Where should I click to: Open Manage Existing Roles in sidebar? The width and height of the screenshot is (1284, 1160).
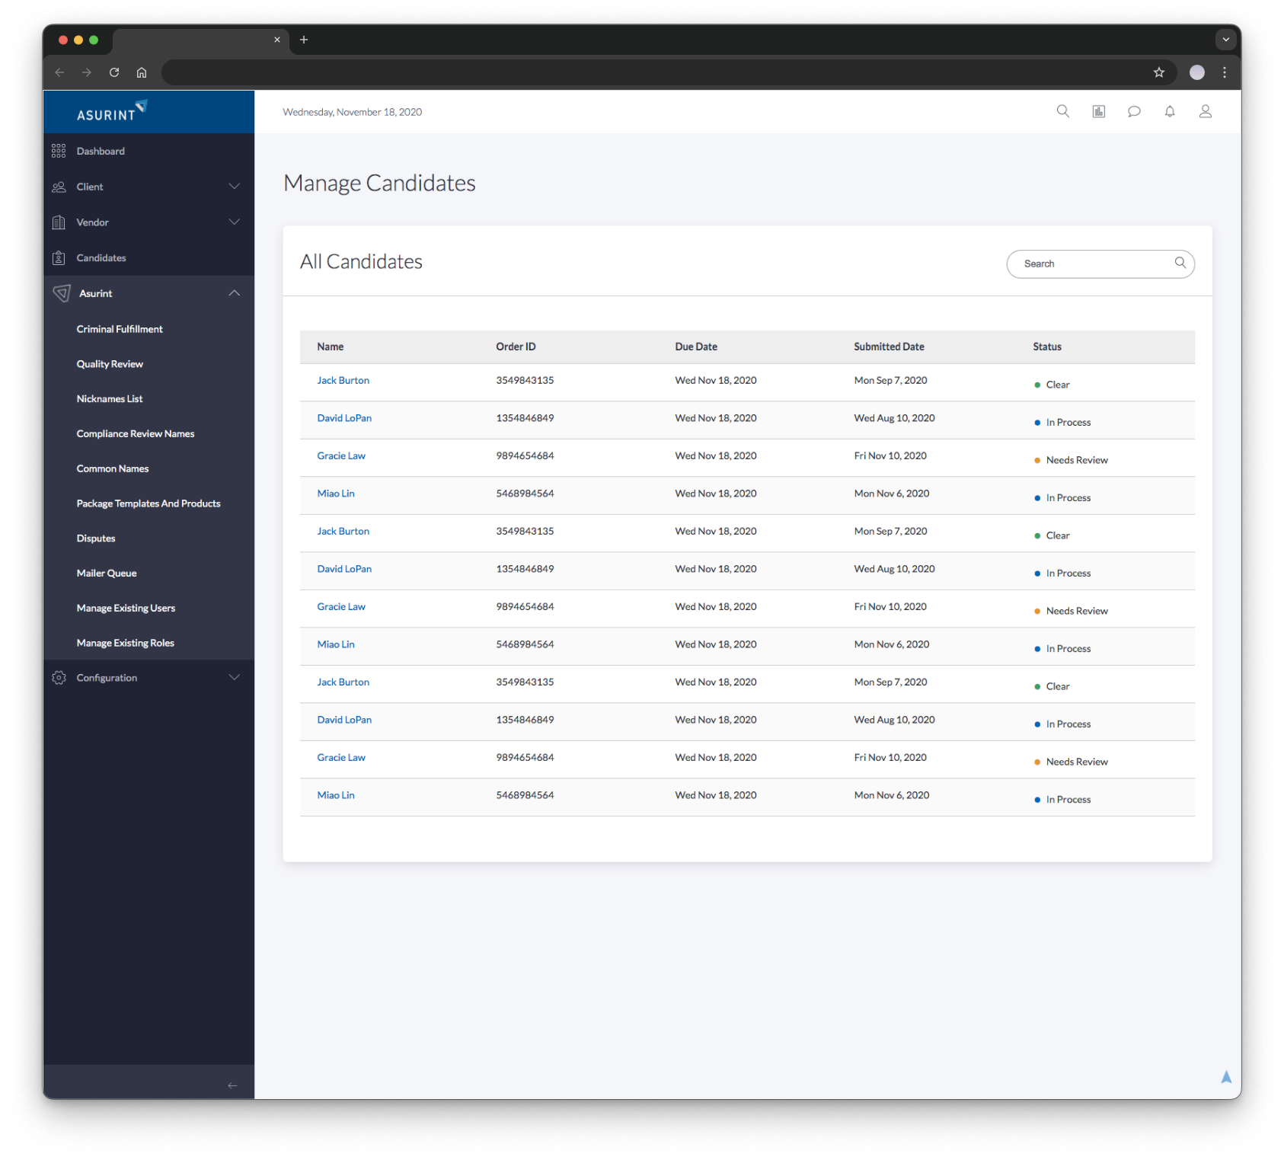[x=126, y=644]
